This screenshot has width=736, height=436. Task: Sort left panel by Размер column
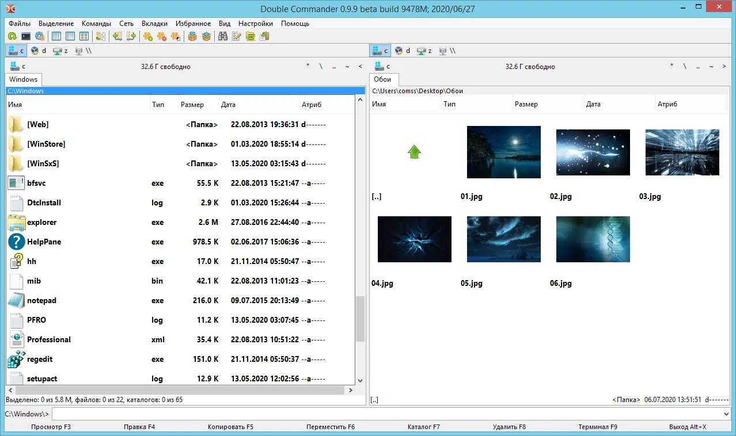click(199, 105)
